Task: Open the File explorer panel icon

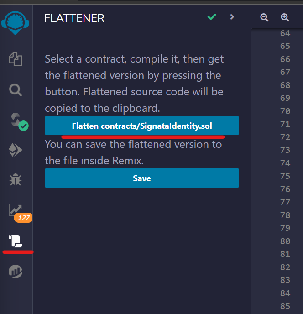Action: 16,59
